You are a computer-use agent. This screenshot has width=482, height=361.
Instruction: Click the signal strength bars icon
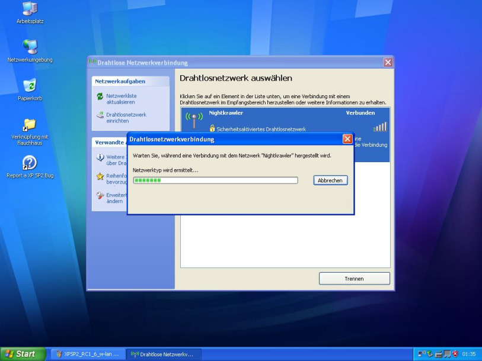tap(379, 127)
